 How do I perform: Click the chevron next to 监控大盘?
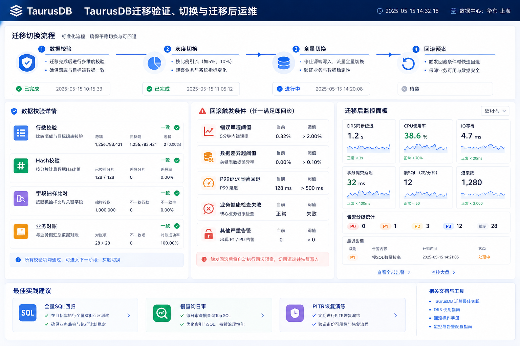point(454,272)
